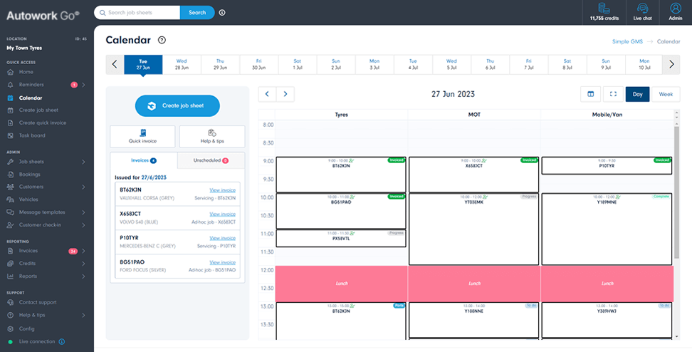Switch to the Unscheduled tab
The height and width of the screenshot is (352, 692).
pos(210,160)
